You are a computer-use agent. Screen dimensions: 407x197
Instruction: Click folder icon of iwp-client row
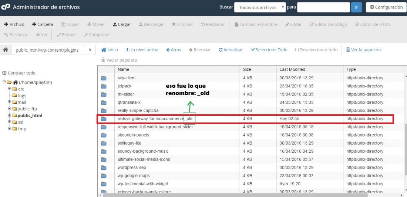pyautogui.click(x=104, y=78)
